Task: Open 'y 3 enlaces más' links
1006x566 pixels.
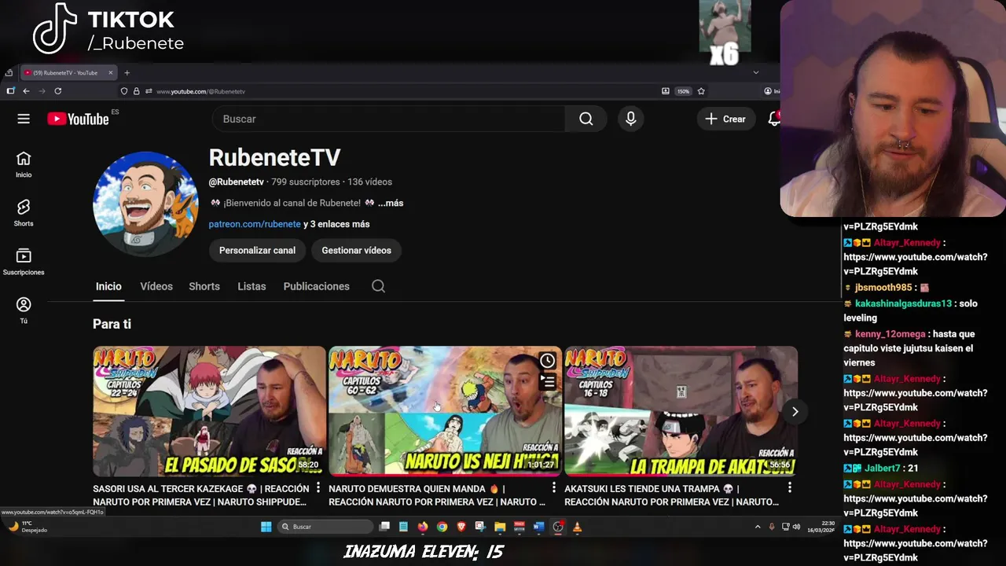Action: coord(336,224)
